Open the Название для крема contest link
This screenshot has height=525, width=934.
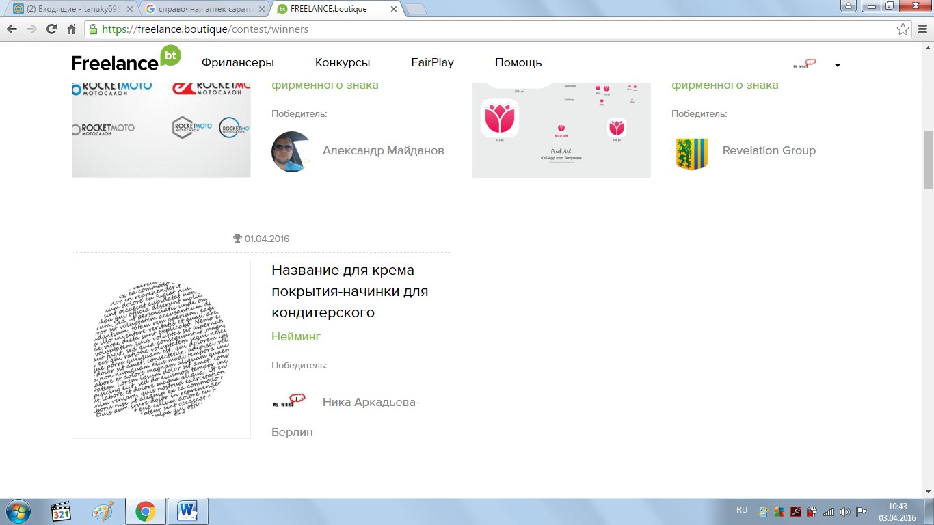[349, 291]
